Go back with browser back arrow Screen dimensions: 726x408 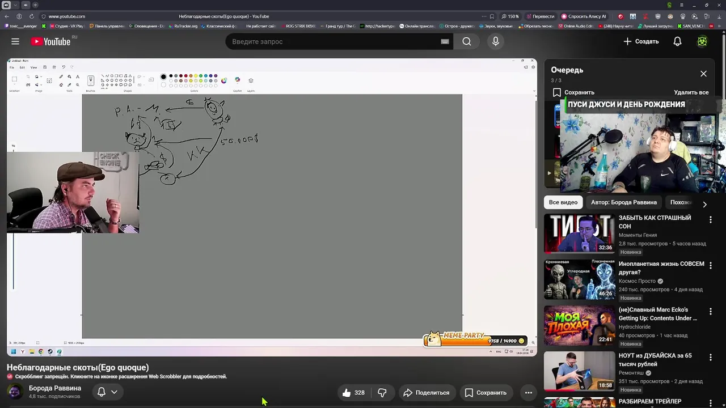point(7,16)
